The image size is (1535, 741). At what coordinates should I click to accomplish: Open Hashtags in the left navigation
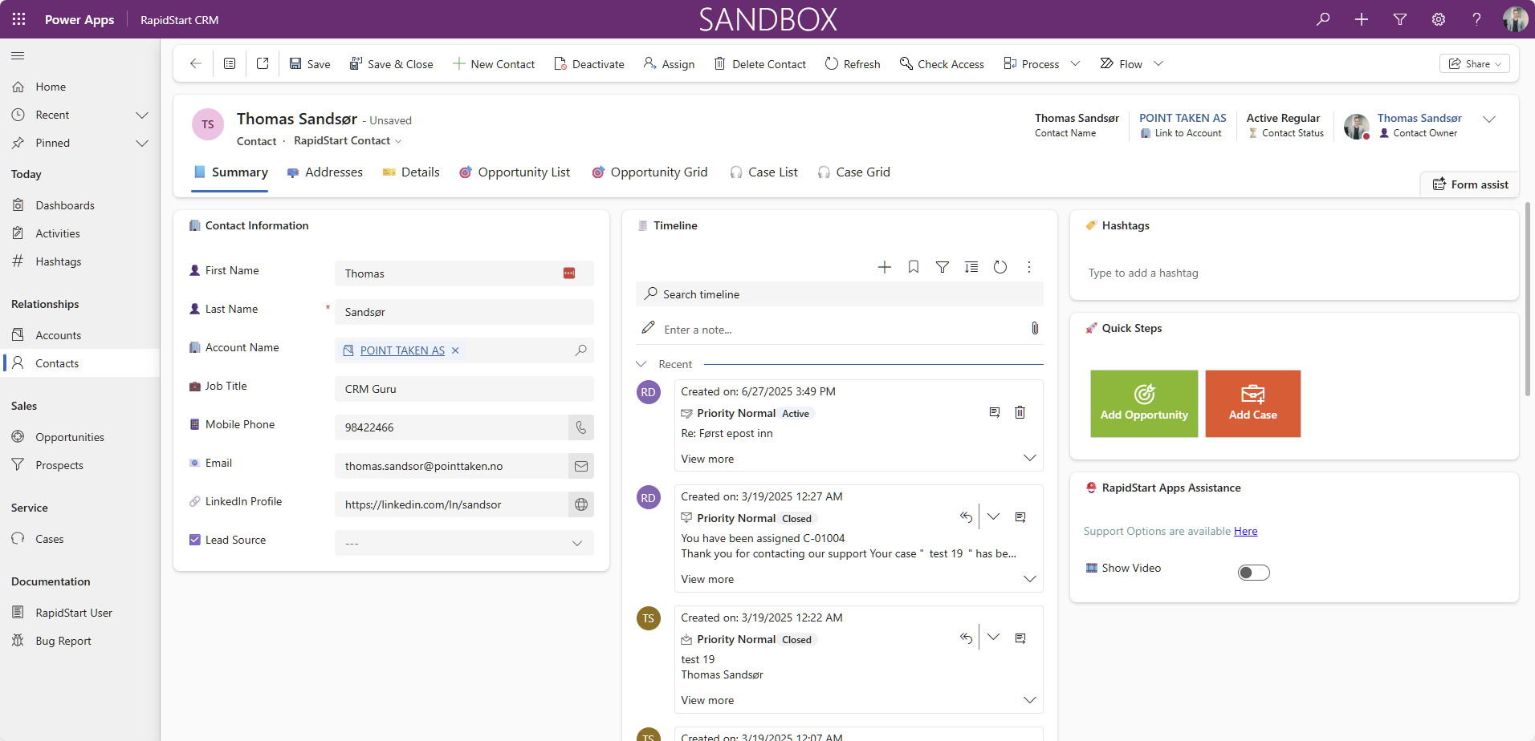click(58, 261)
